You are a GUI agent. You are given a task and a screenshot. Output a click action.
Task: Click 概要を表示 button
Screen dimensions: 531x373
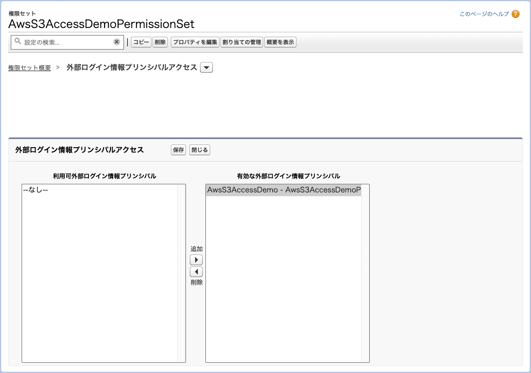280,42
